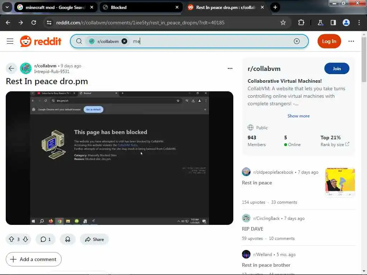The height and width of the screenshot is (275, 367).
Task: Close the Rest In peace dro.pm tab
Action: pyautogui.click(x=262, y=7)
